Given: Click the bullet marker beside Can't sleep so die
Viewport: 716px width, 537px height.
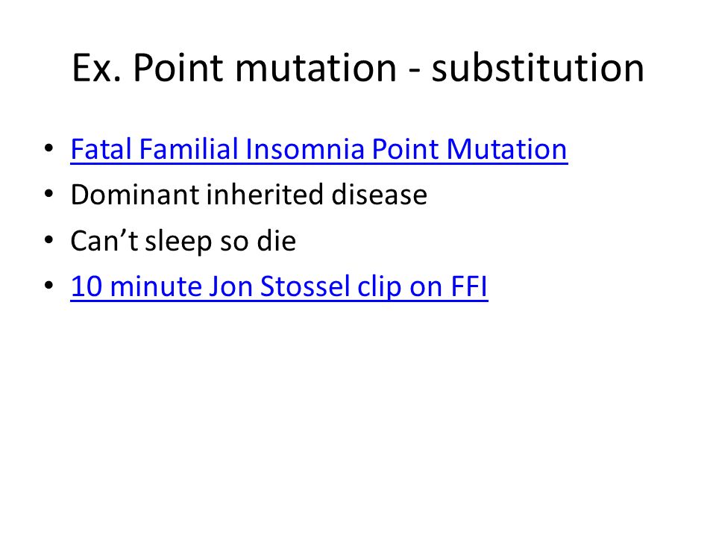Looking at the screenshot, I should [x=49, y=239].
